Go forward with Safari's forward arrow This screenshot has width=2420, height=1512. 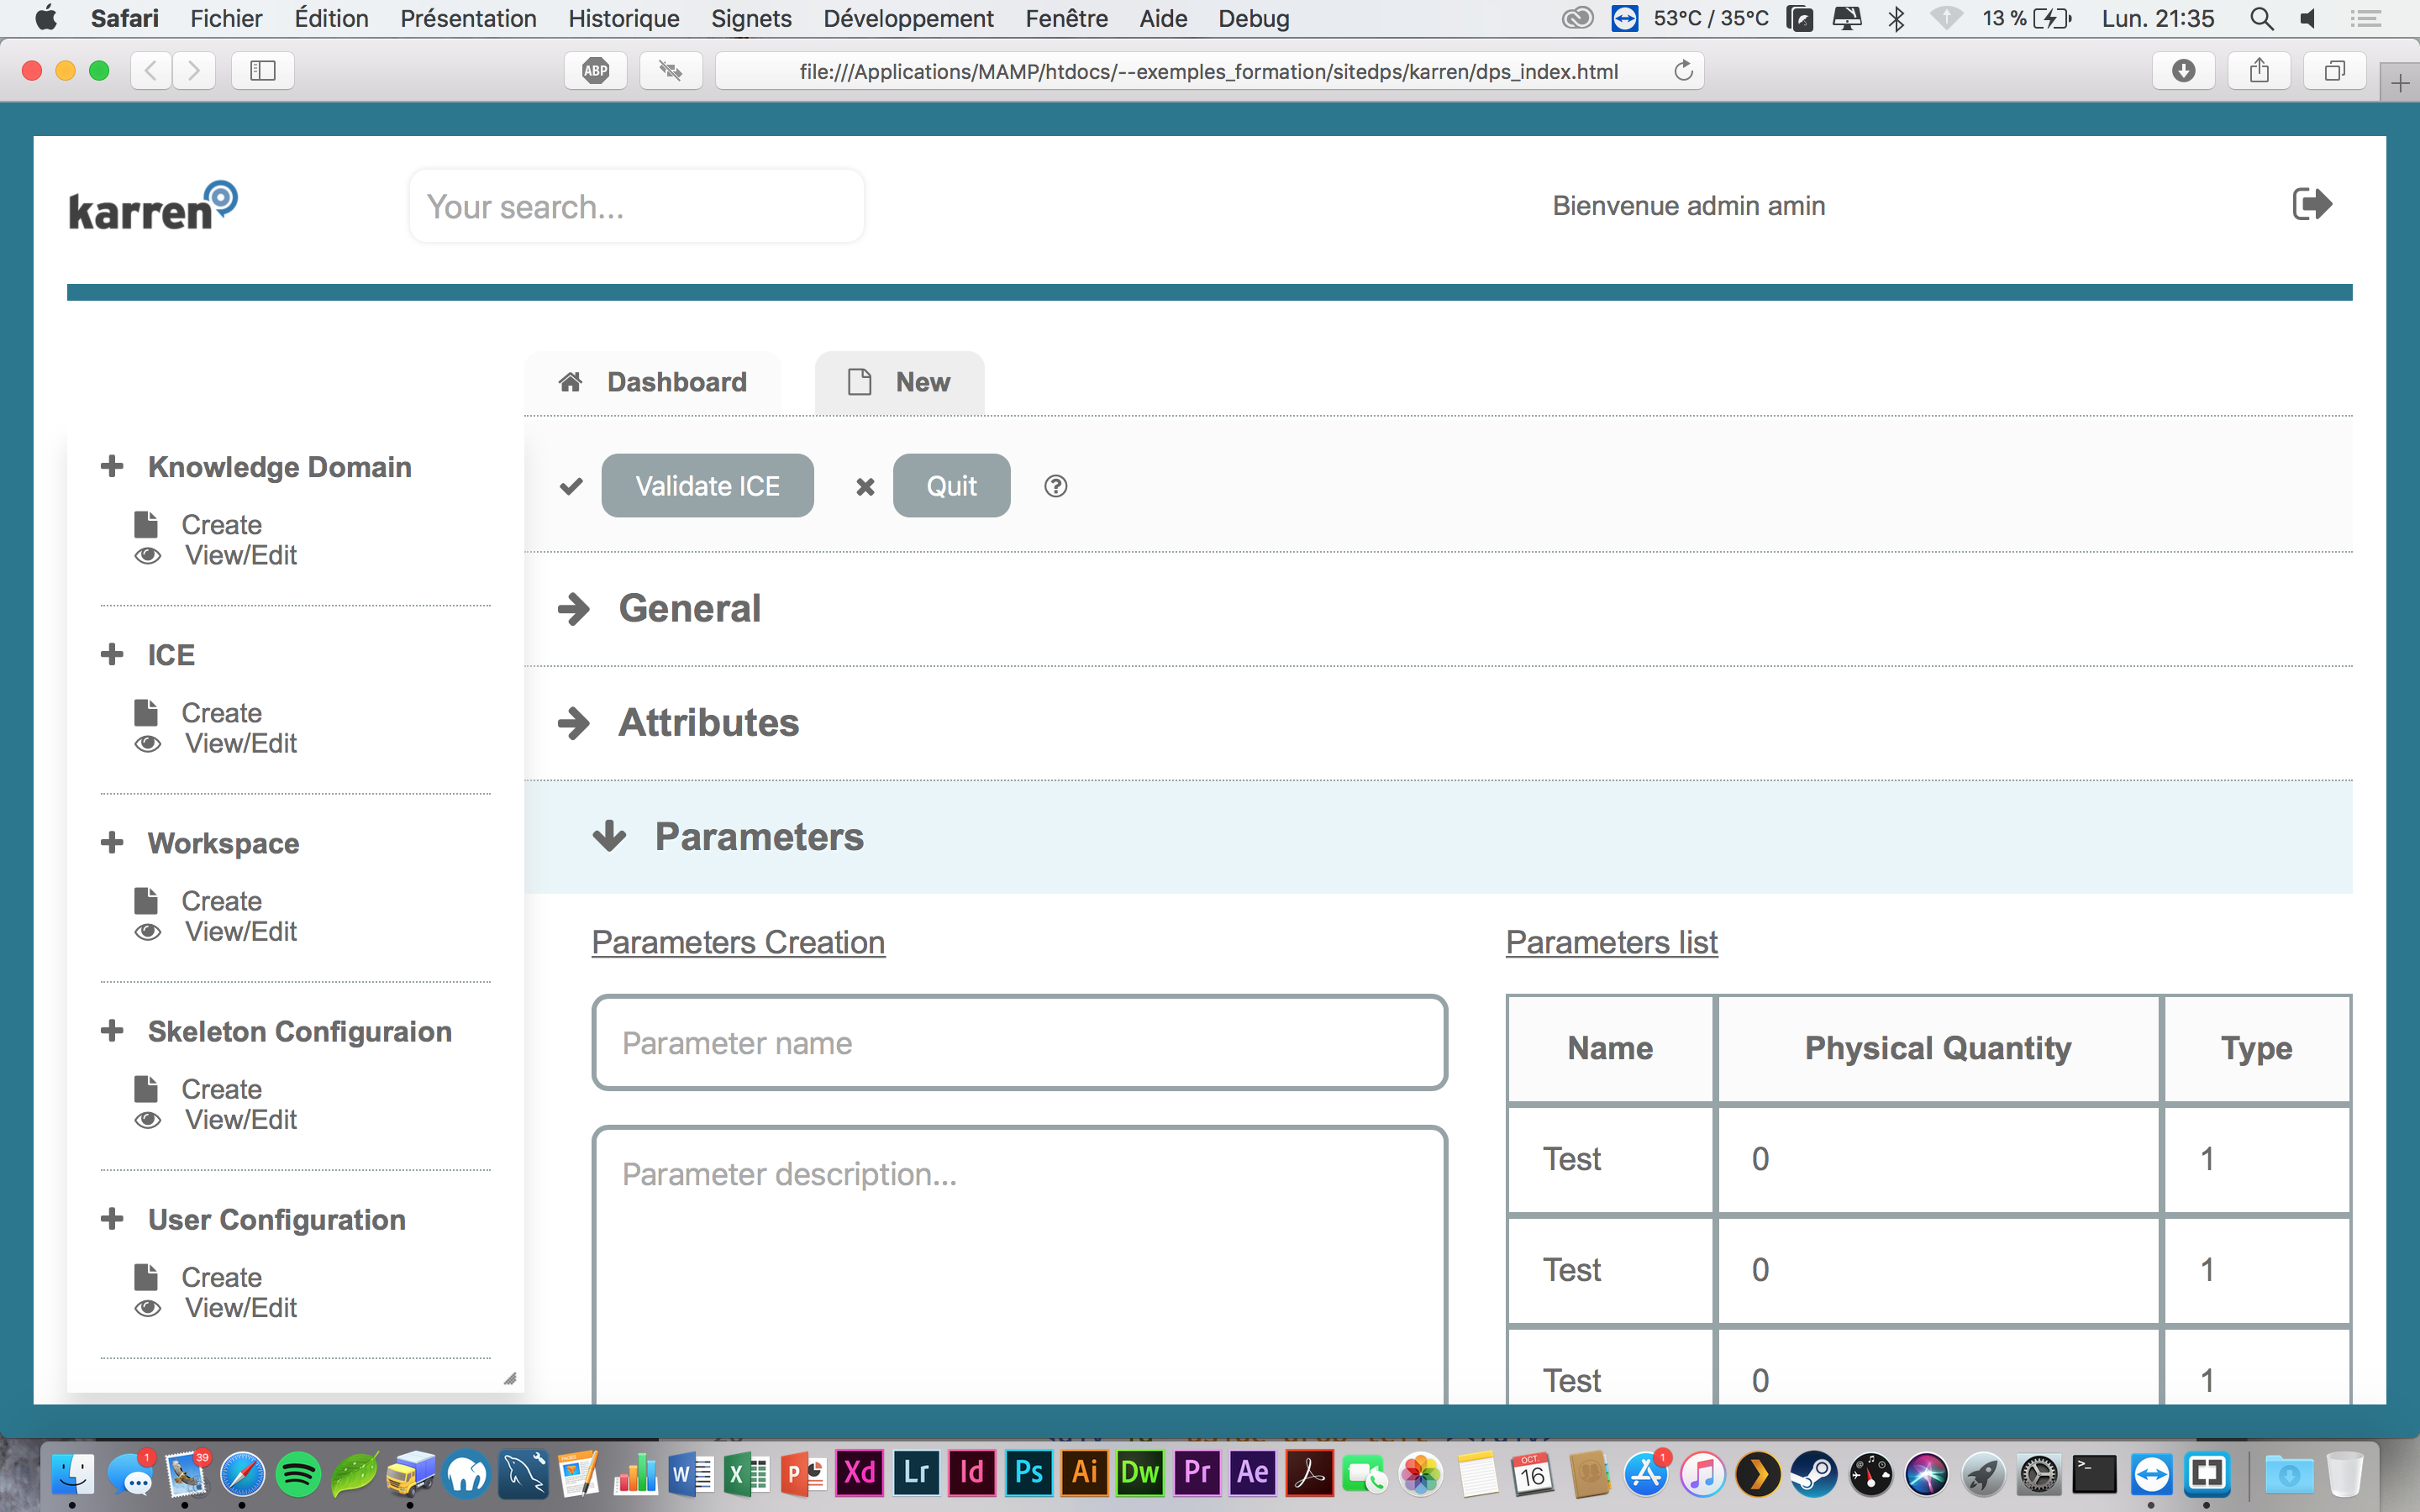(x=194, y=71)
